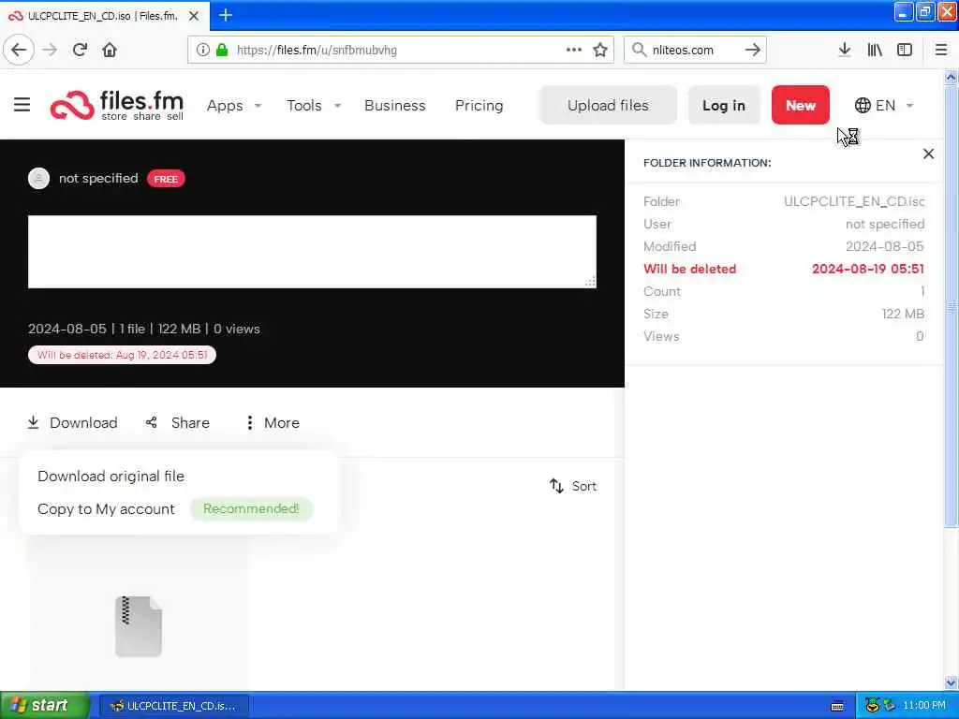This screenshot has width=959, height=719.
Task: Click the white description text area
Action: [x=312, y=251]
